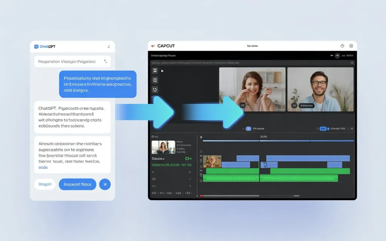The height and width of the screenshot is (241, 386).
Task: Click the round badge on the man preview
Action: tap(294, 105)
